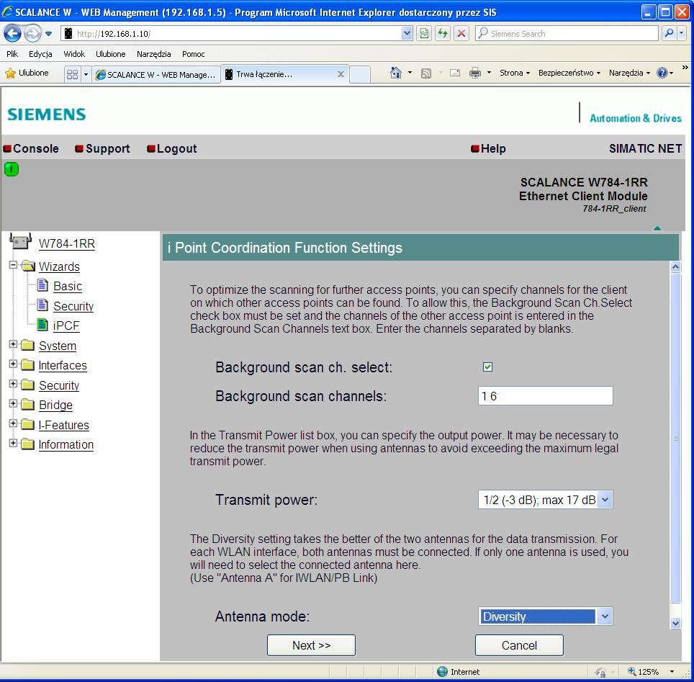Open the Antenna mode dropdown
The width and height of the screenshot is (694, 682).
tap(545, 616)
